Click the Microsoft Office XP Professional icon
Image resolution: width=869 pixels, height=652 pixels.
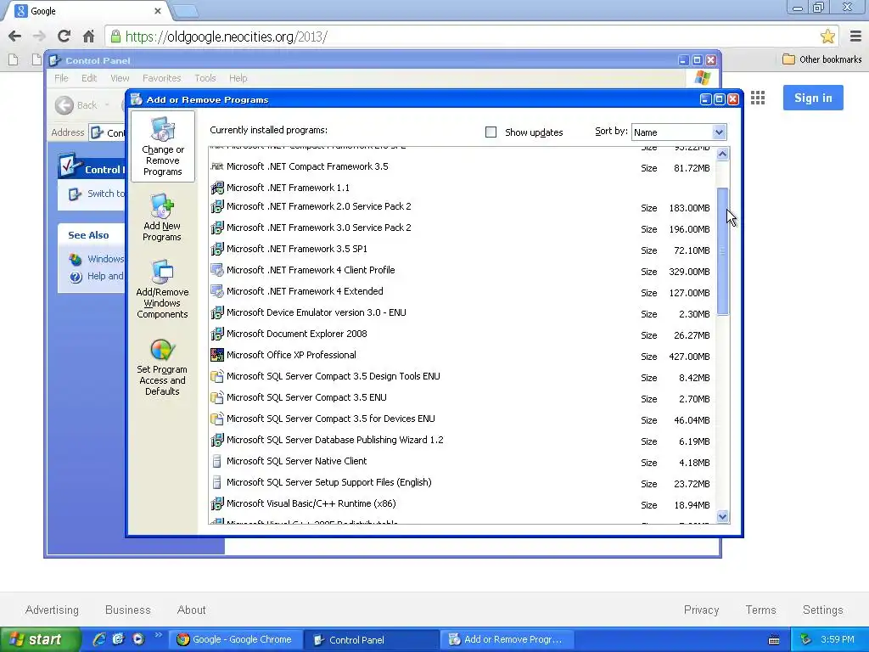tap(217, 355)
